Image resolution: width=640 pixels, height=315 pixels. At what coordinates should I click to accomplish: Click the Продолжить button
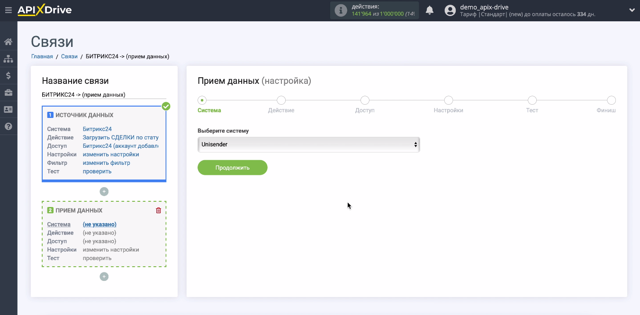point(233,168)
